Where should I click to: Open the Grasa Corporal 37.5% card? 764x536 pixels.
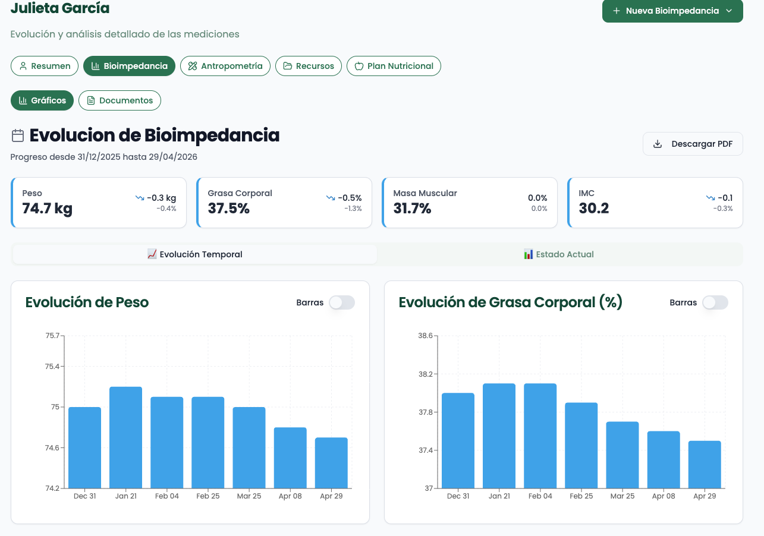coord(284,203)
